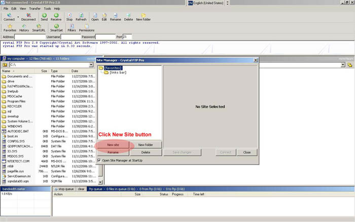The image size is (355, 222).
Task: Open the File menu
Action: pyautogui.click(x=6, y=9)
